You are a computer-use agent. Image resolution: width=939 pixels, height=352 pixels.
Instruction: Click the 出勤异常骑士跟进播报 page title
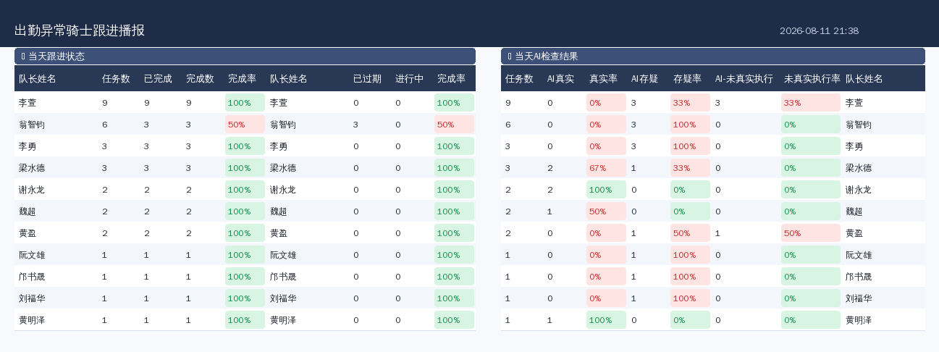click(x=80, y=30)
